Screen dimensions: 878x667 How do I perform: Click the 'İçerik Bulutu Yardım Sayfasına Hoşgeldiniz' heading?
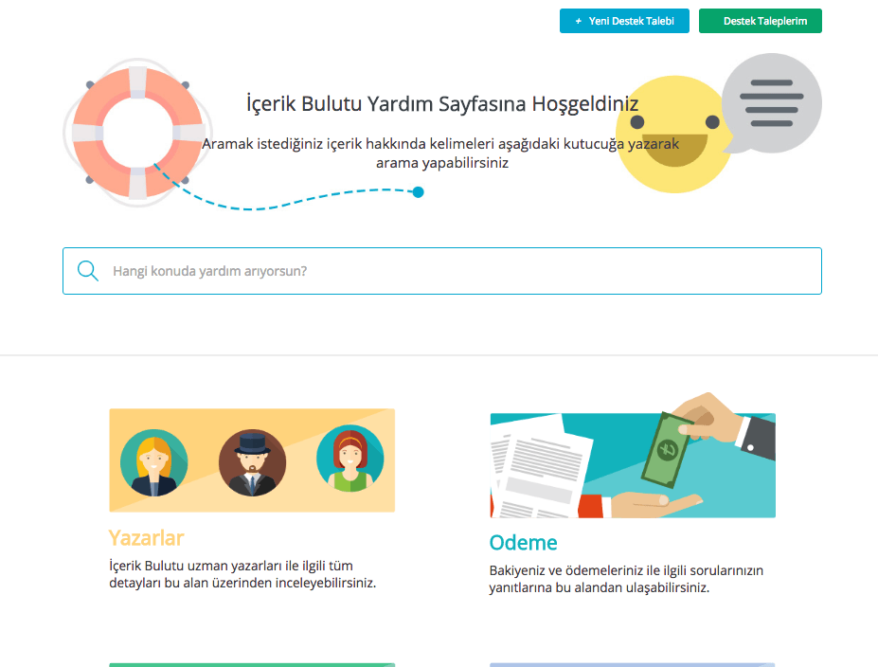pyautogui.click(x=441, y=103)
